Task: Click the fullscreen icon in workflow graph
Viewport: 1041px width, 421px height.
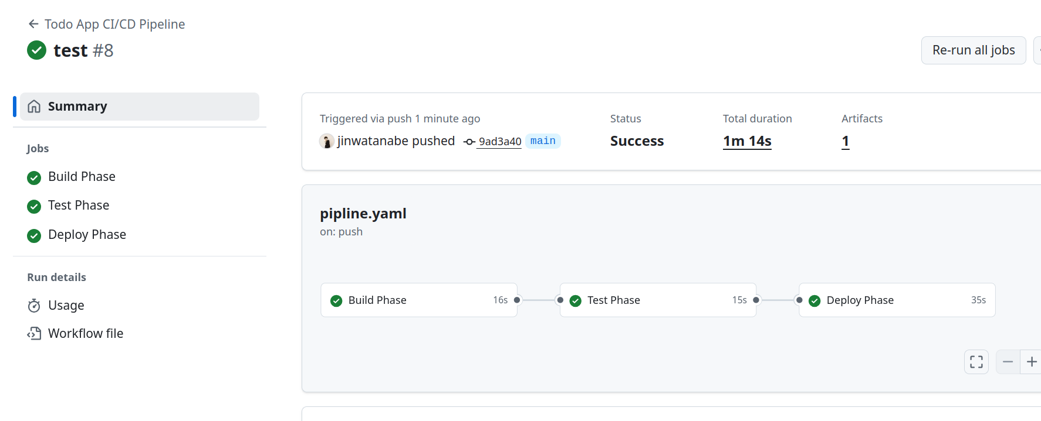Action: pyautogui.click(x=976, y=362)
